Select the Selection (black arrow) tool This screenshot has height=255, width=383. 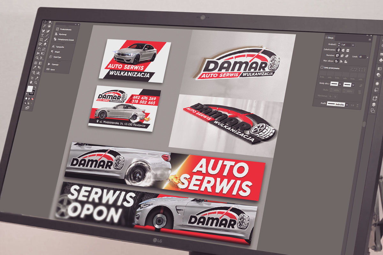(45, 22)
